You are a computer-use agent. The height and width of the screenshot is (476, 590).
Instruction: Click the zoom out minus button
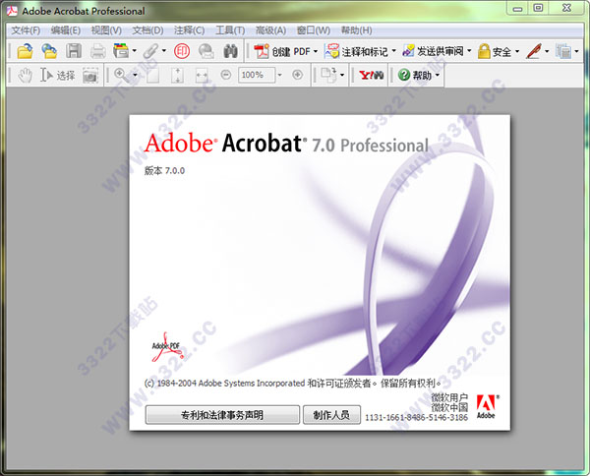[226, 75]
